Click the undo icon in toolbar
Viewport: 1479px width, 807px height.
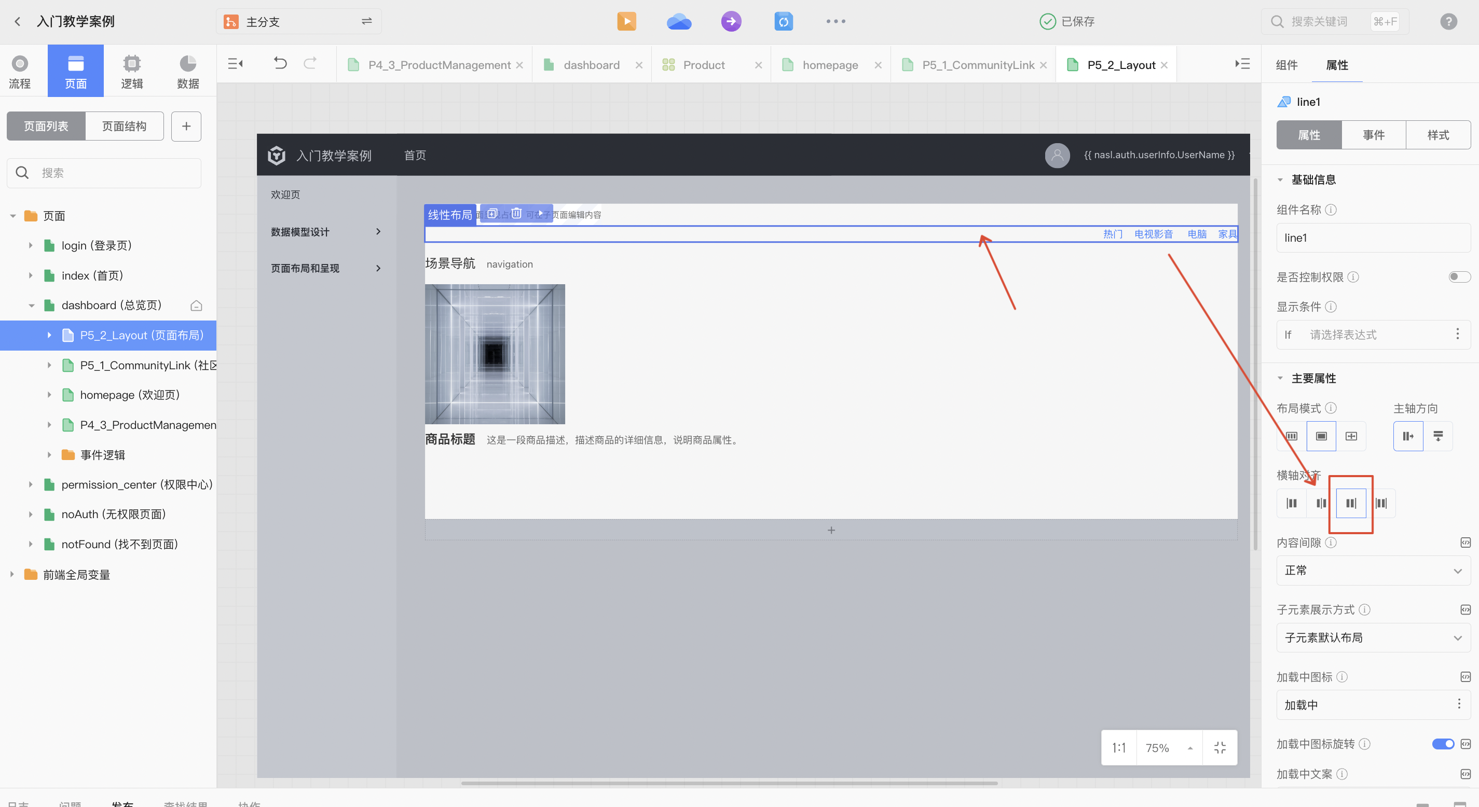tap(281, 64)
